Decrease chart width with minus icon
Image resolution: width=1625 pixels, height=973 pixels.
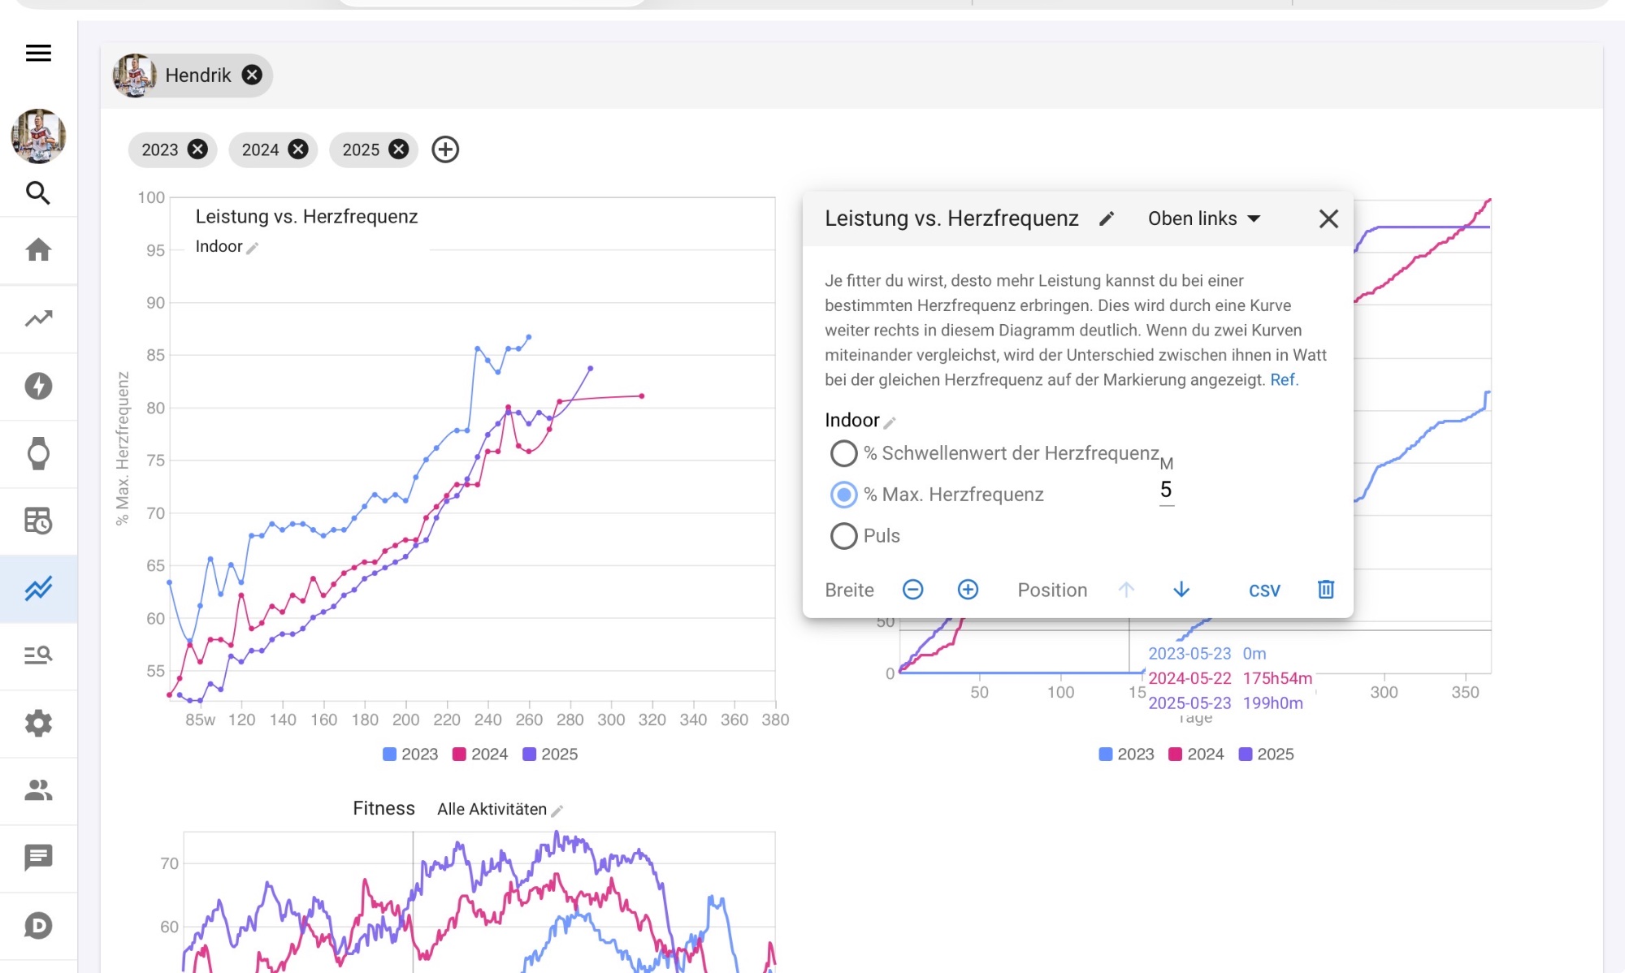tap(912, 590)
